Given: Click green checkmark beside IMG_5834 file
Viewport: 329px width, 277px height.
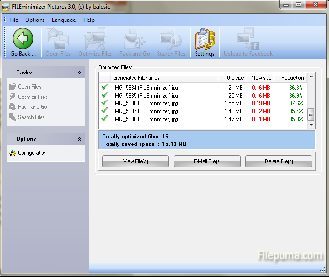Looking at the screenshot, I should coord(104,88).
